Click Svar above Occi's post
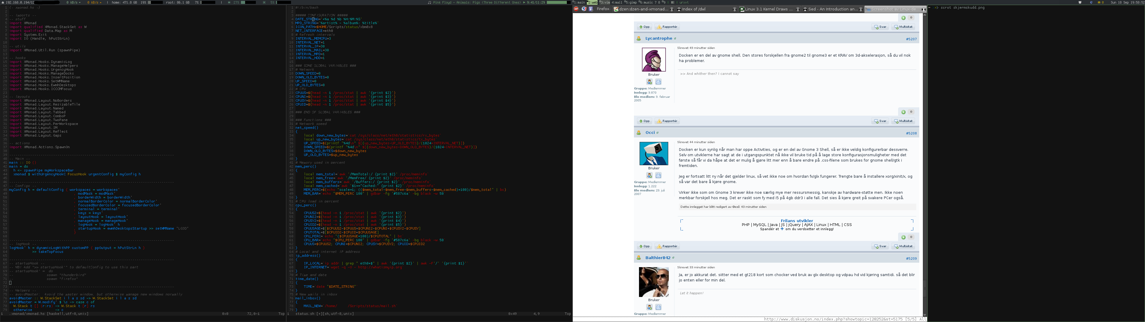 (880, 121)
